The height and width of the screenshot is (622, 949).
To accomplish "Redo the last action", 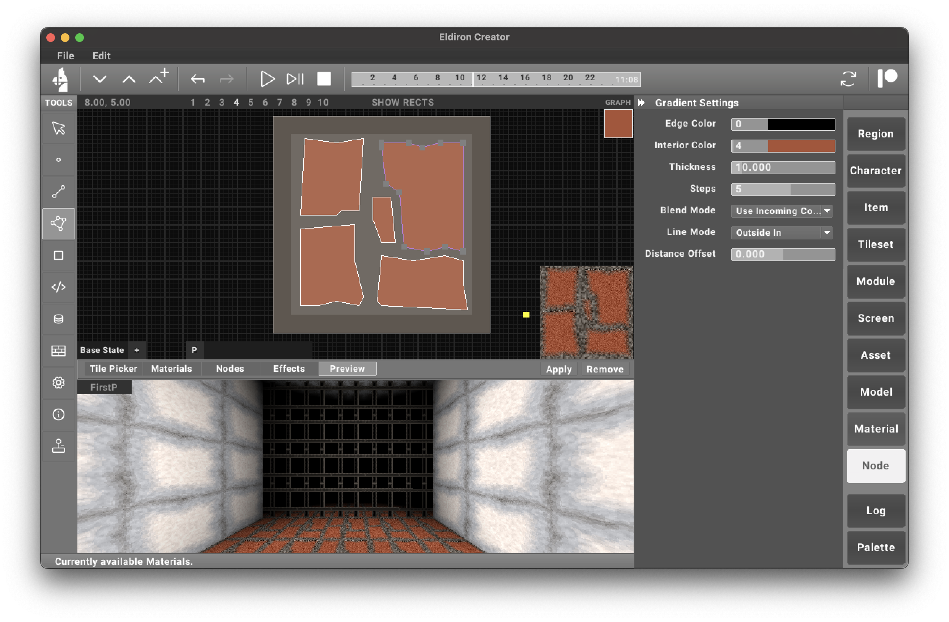I will tap(226, 79).
